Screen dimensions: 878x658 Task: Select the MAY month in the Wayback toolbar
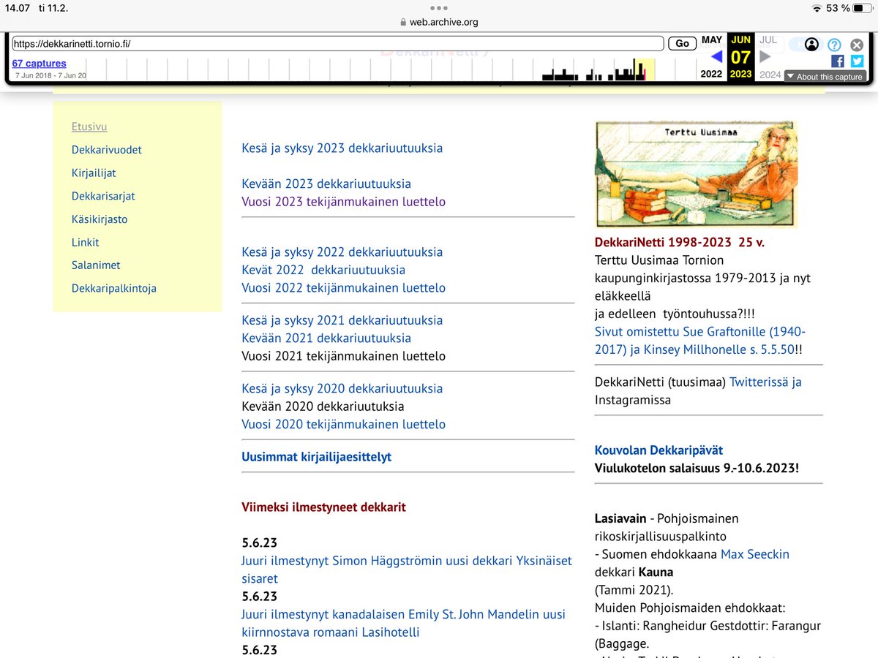[712, 39]
